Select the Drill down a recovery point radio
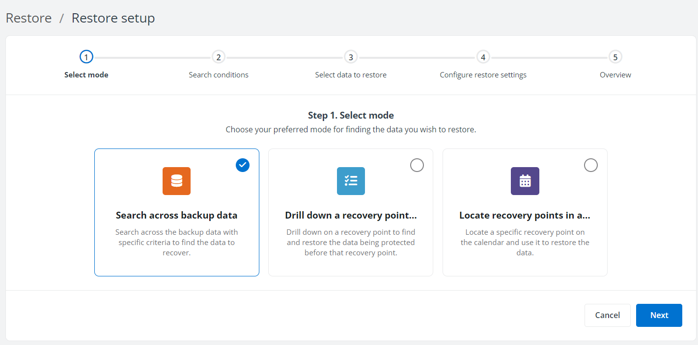Viewport: 698px width, 345px height. pyautogui.click(x=417, y=165)
